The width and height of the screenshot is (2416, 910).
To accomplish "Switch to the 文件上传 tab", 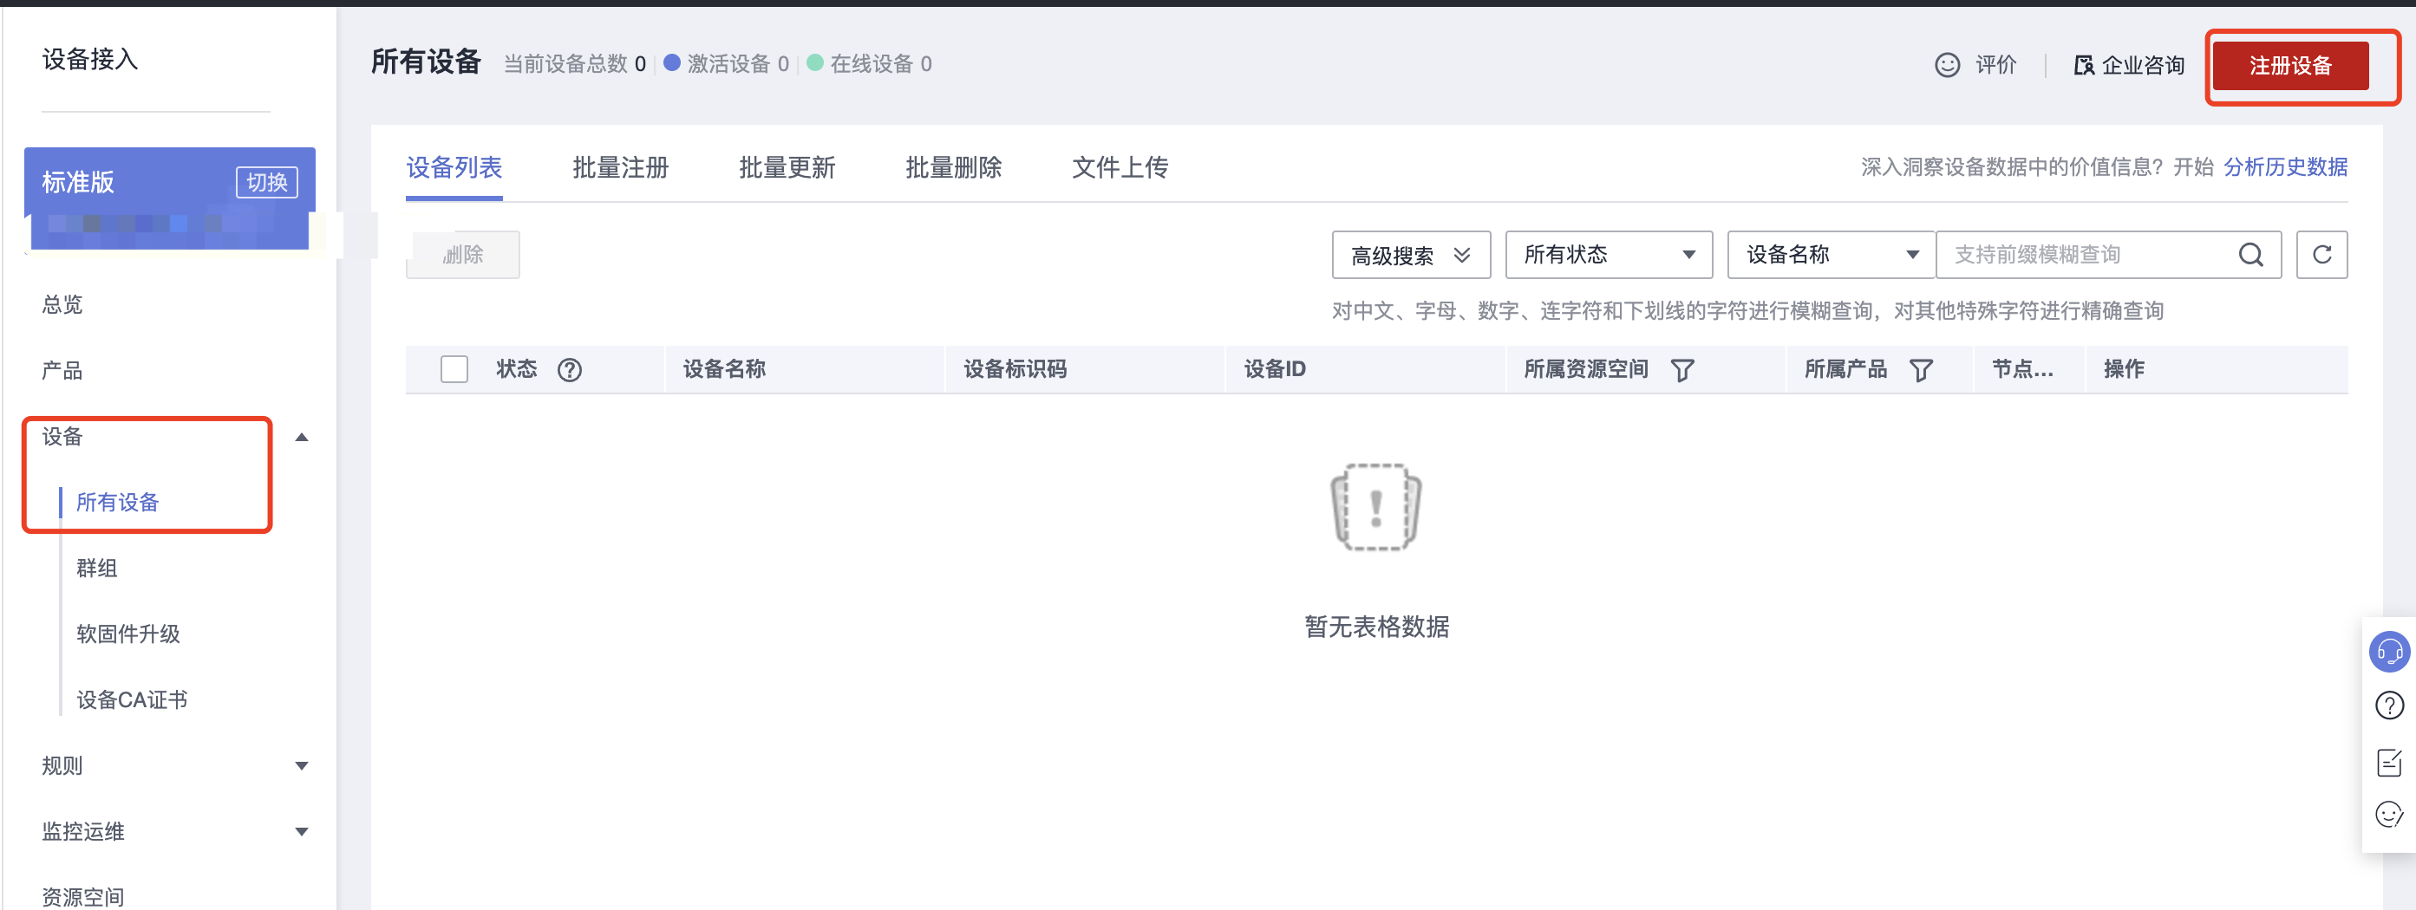I will pos(1120,168).
